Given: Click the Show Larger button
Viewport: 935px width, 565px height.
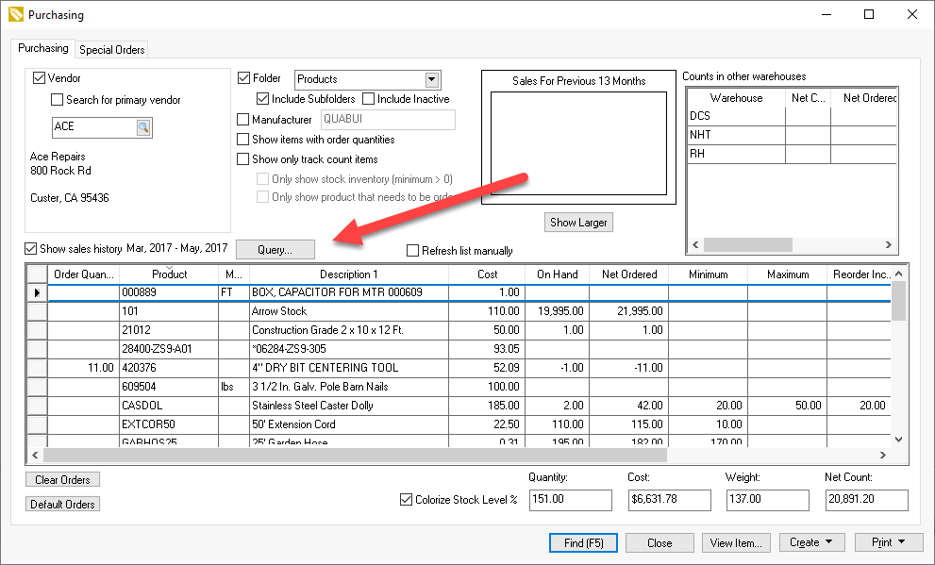Looking at the screenshot, I should [x=578, y=223].
